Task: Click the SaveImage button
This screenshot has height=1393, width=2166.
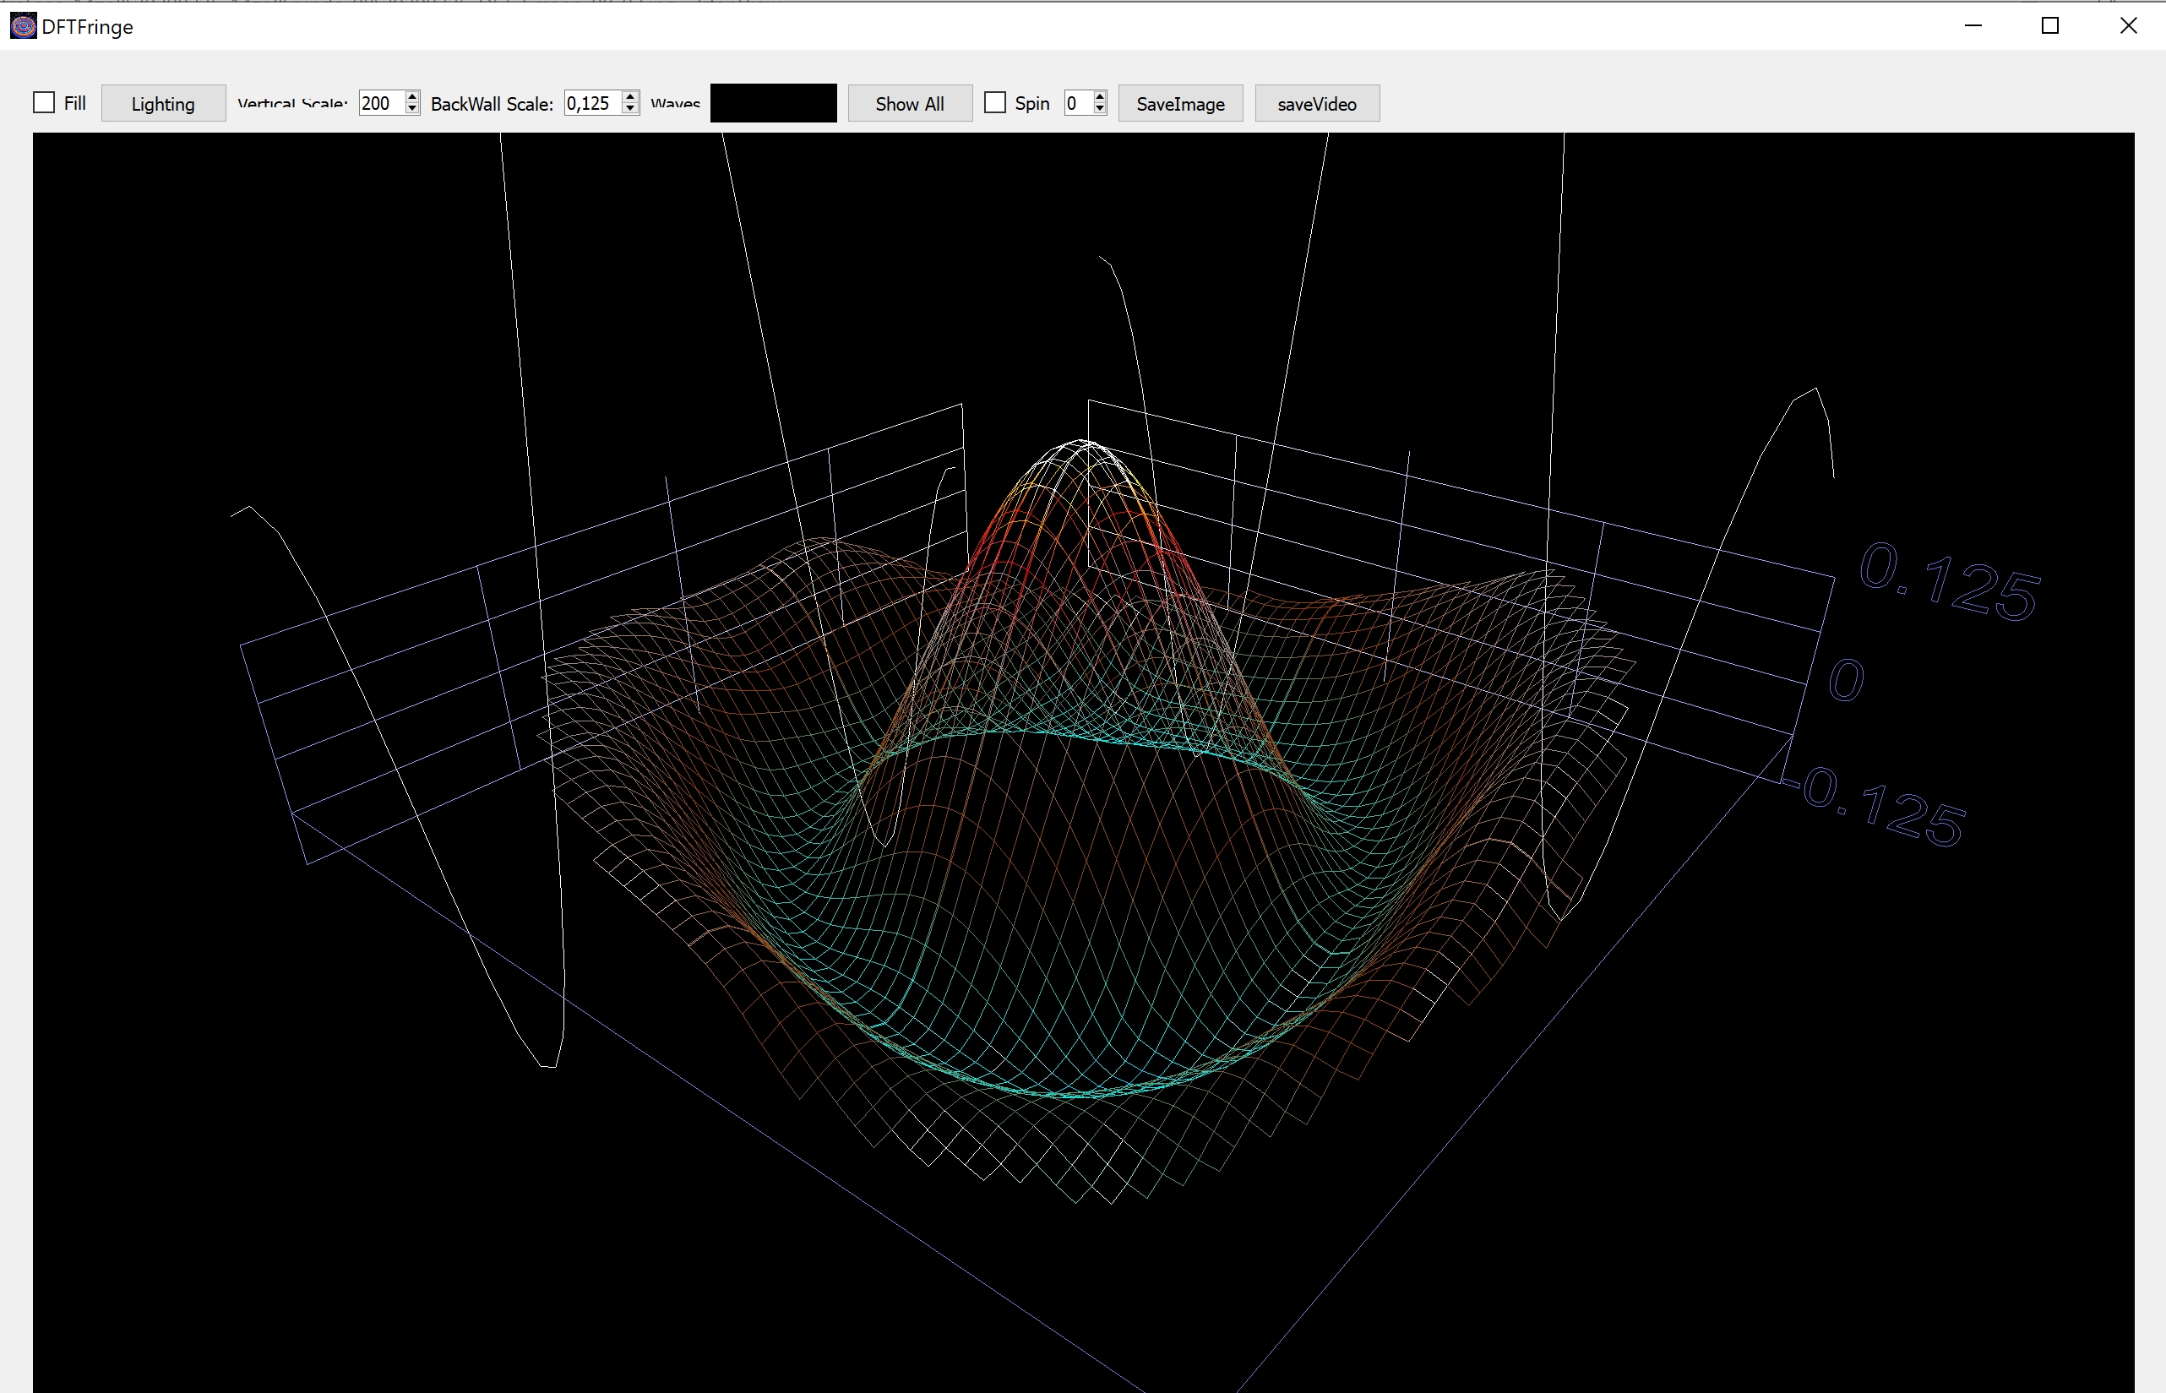Action: coord(1180,103)
